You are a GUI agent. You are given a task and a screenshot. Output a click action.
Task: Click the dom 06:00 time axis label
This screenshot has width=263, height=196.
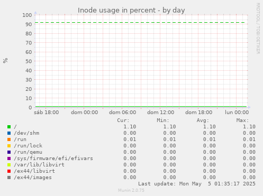[x=123, y=113]
